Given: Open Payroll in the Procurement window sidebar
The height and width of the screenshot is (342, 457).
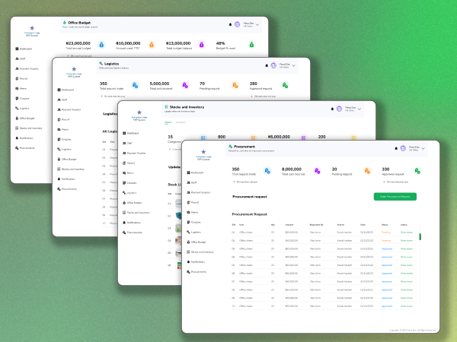Looking at the screenshot, I should pos(193,202).
